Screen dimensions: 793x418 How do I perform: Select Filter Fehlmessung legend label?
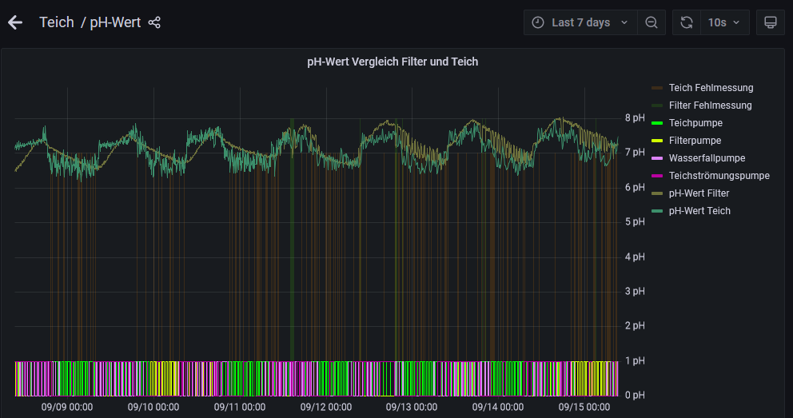point(710,105)
